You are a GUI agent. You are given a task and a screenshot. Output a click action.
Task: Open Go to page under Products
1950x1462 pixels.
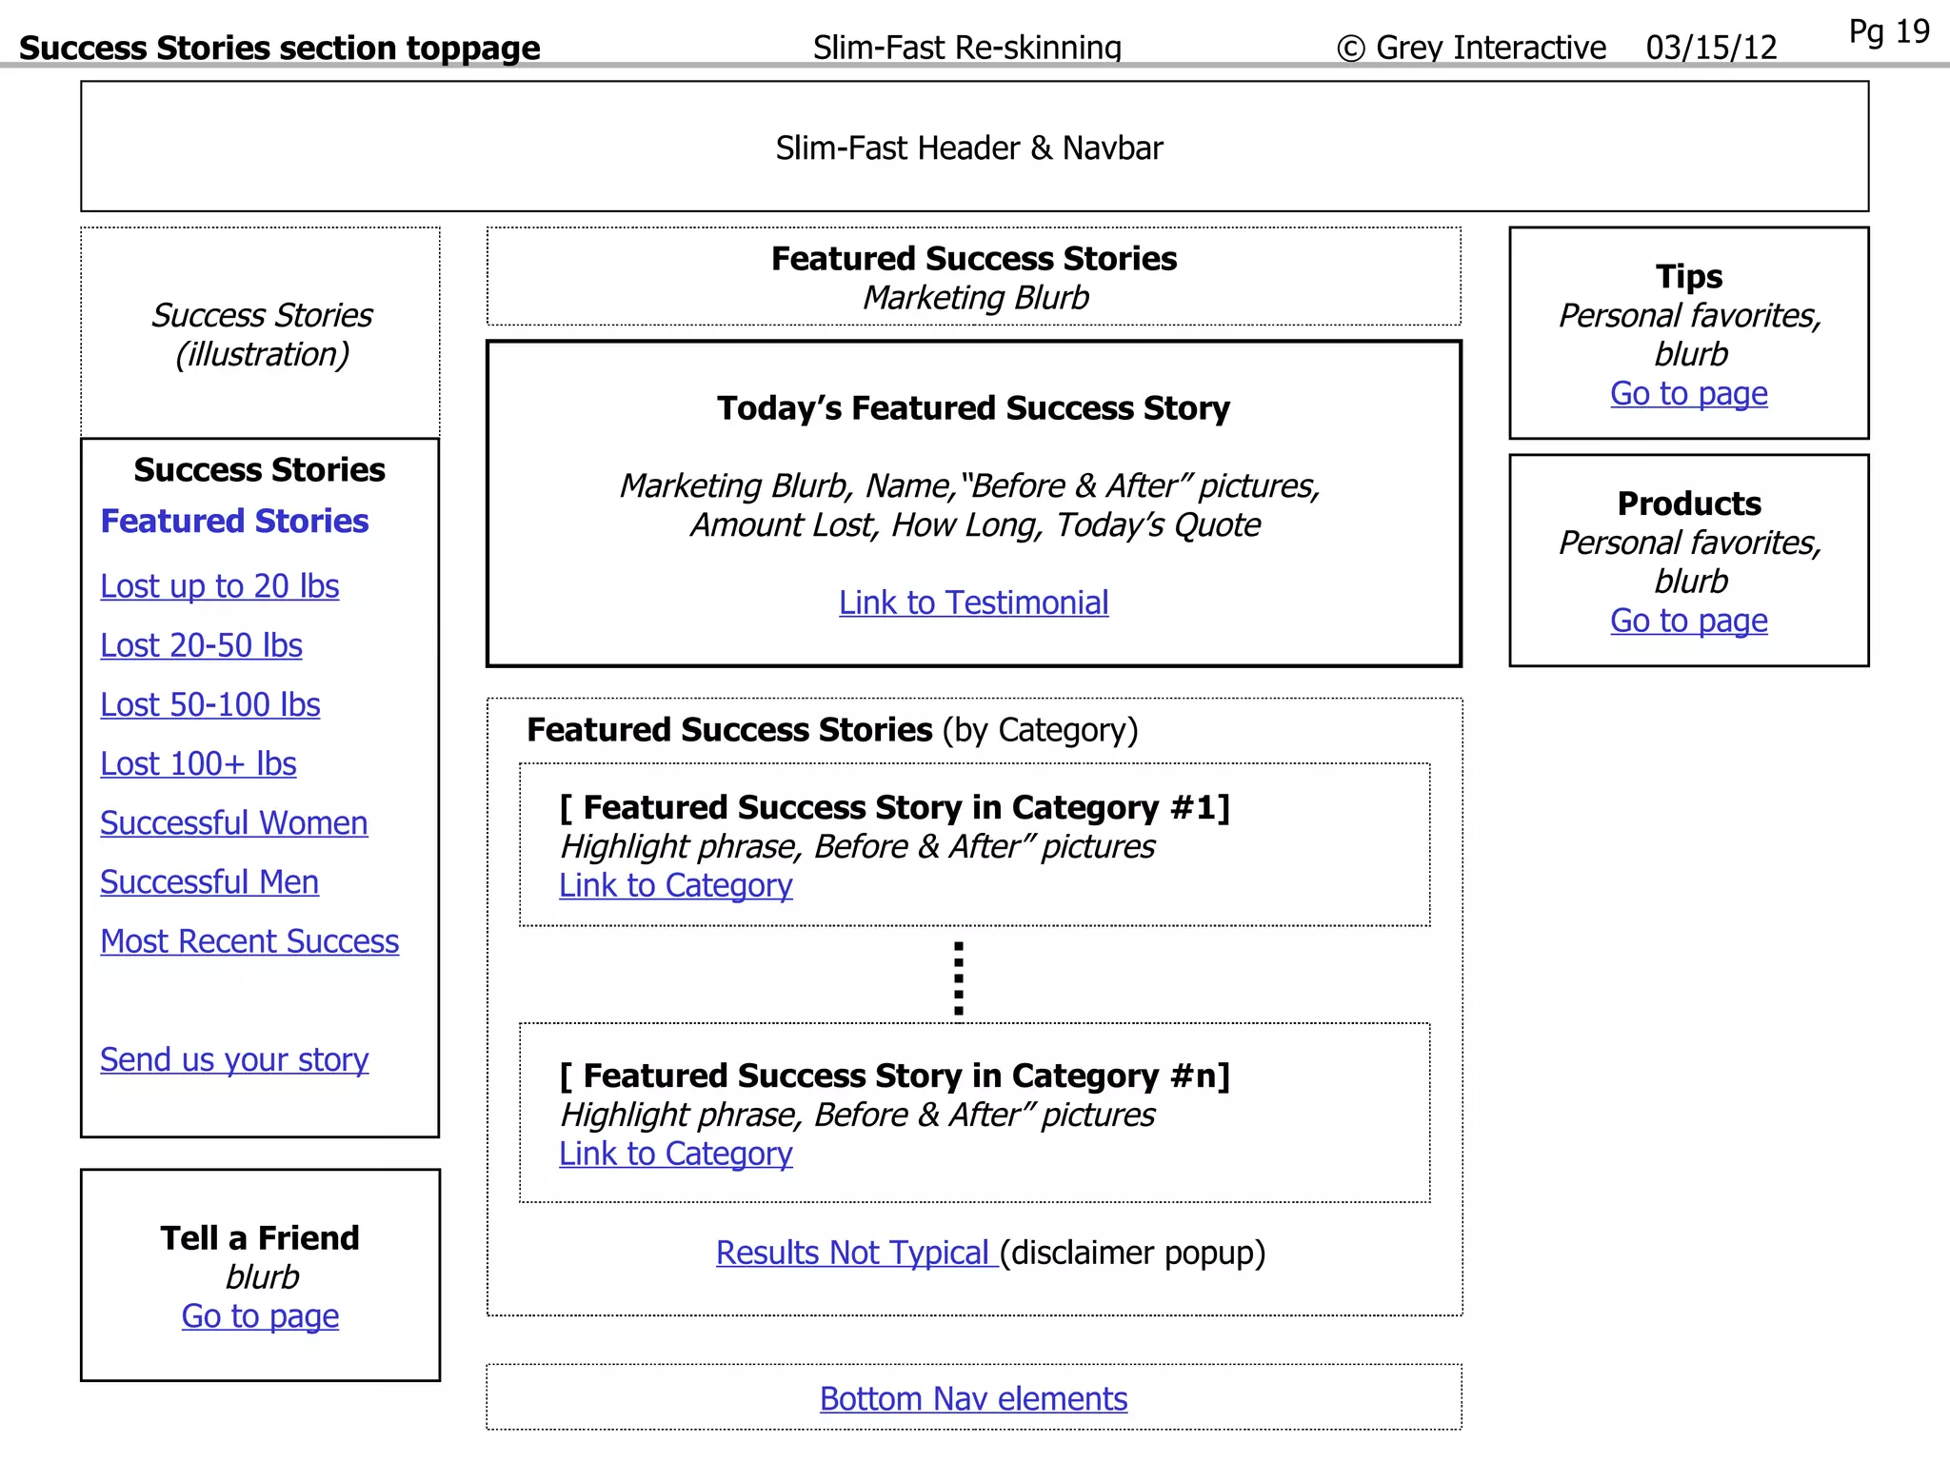[1688, 621]
